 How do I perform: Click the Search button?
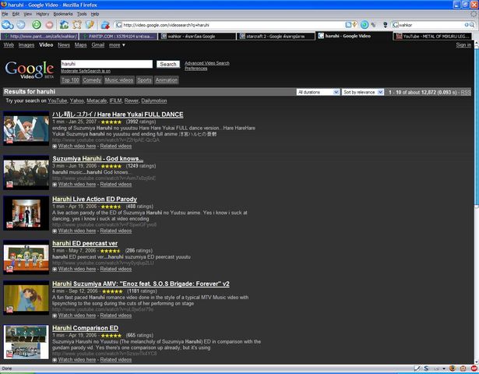(168, 64)
